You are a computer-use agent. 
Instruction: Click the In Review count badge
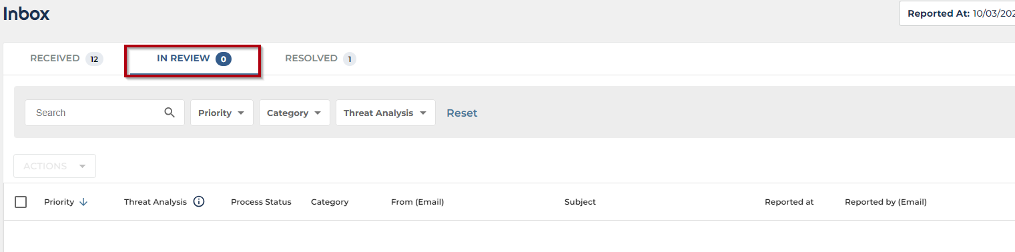coord(224,59)
